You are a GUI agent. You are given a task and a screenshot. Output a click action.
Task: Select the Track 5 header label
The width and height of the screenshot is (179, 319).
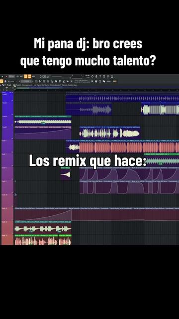(x=4, y=127)
